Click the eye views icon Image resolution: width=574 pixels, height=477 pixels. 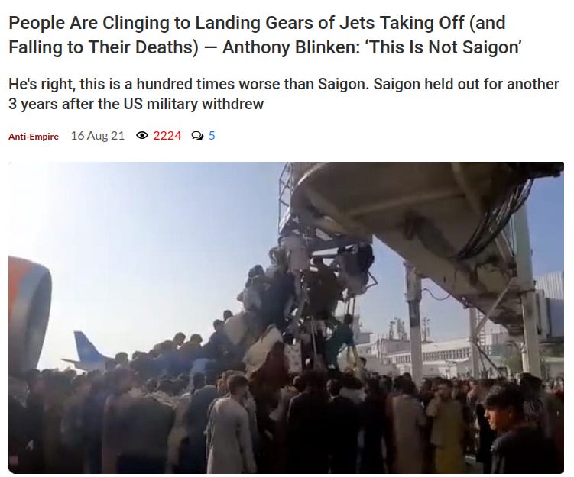pos(141,136)
